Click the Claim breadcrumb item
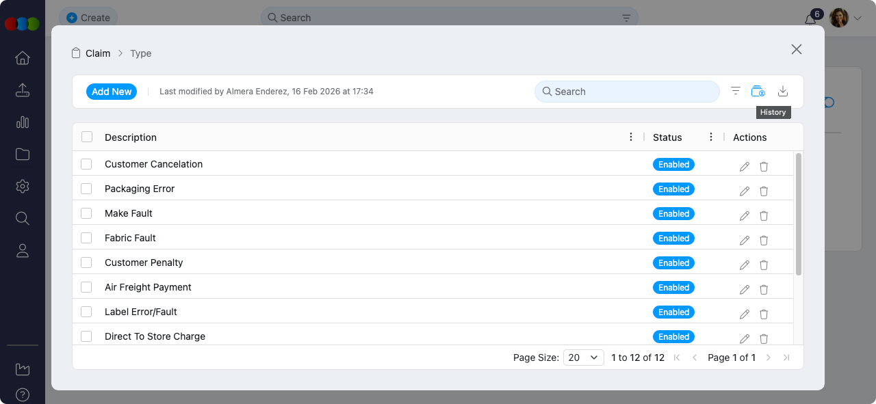This screenshot has height=404, width=876. 98,53
